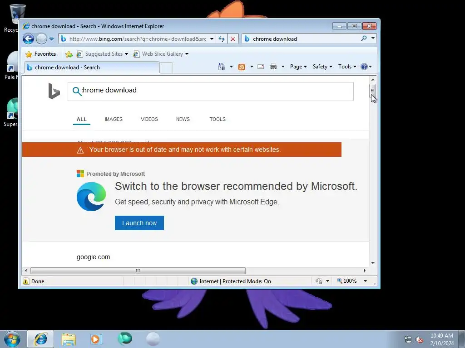
Task: Add to Favorites bar star icon
Action: coord(69,54)
